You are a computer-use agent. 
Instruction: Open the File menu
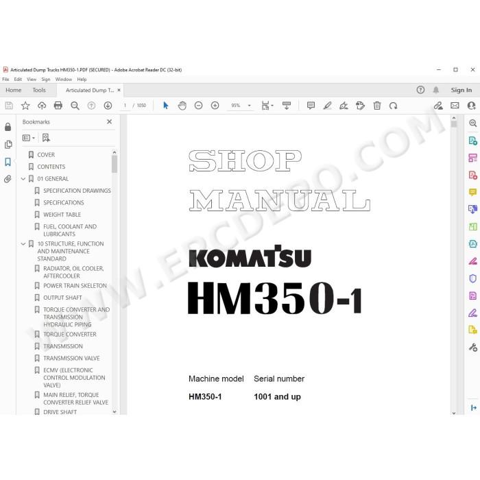click(5, 80)
